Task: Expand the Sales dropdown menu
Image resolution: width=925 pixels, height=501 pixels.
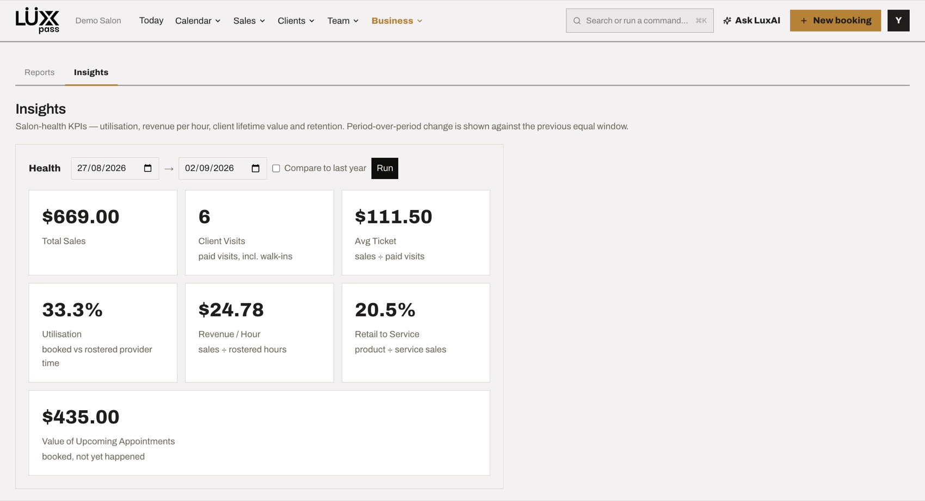Action: [249, 21]
